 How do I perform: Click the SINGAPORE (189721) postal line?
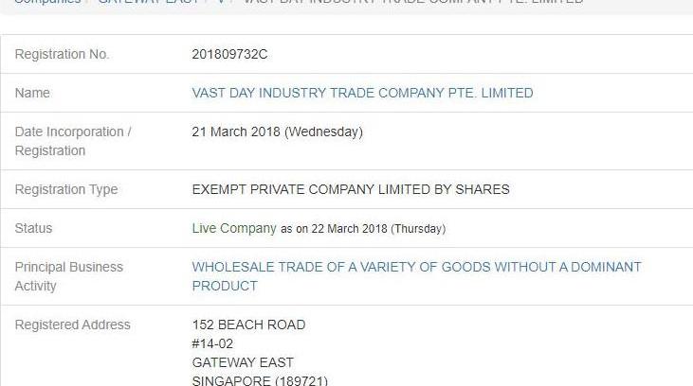260,380
